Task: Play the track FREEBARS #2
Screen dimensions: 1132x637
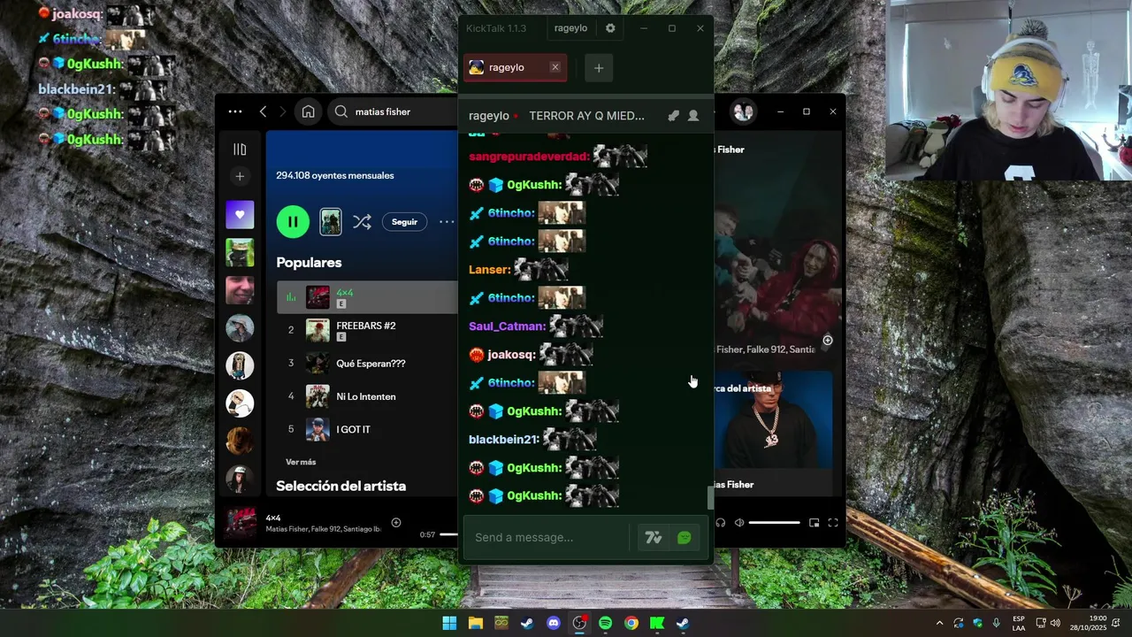Action: pos(367,330)
